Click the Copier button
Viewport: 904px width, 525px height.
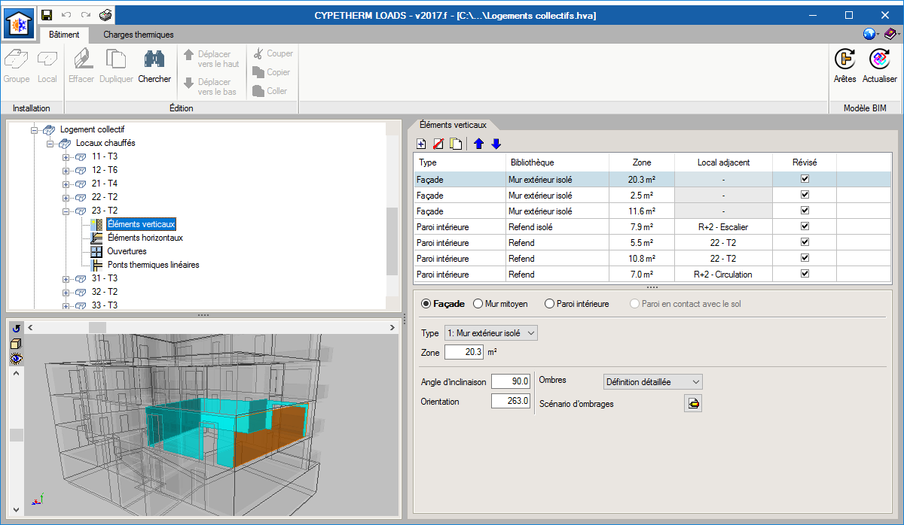click(x=272, y=72)
